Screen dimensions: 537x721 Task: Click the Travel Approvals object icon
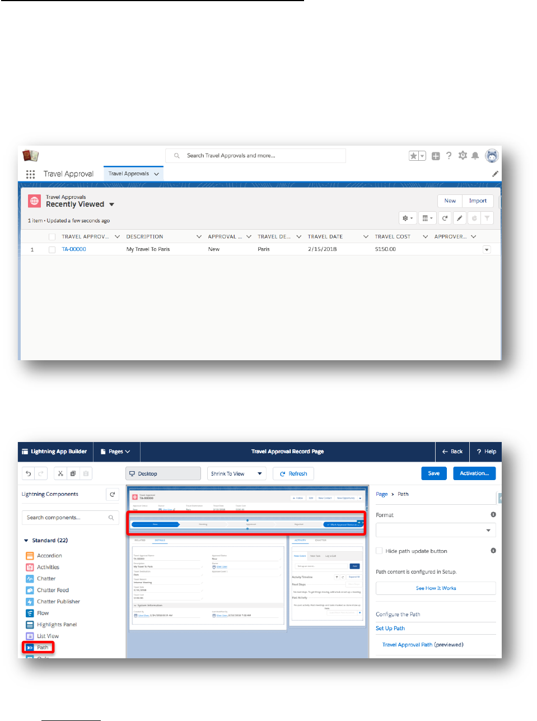[x=35, y=201]
